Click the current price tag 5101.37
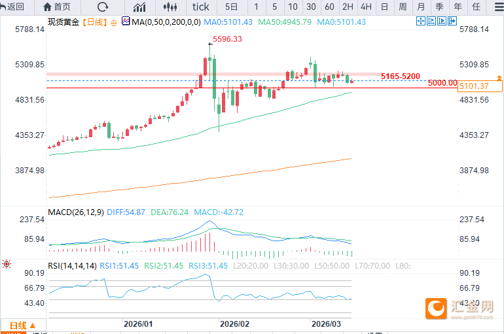504x334 pixels. 480,86
